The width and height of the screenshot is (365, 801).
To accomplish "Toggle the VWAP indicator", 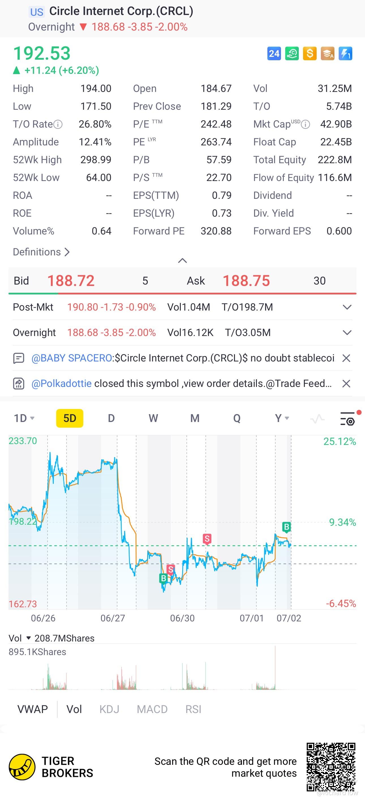I will click(x=33, y=709).
